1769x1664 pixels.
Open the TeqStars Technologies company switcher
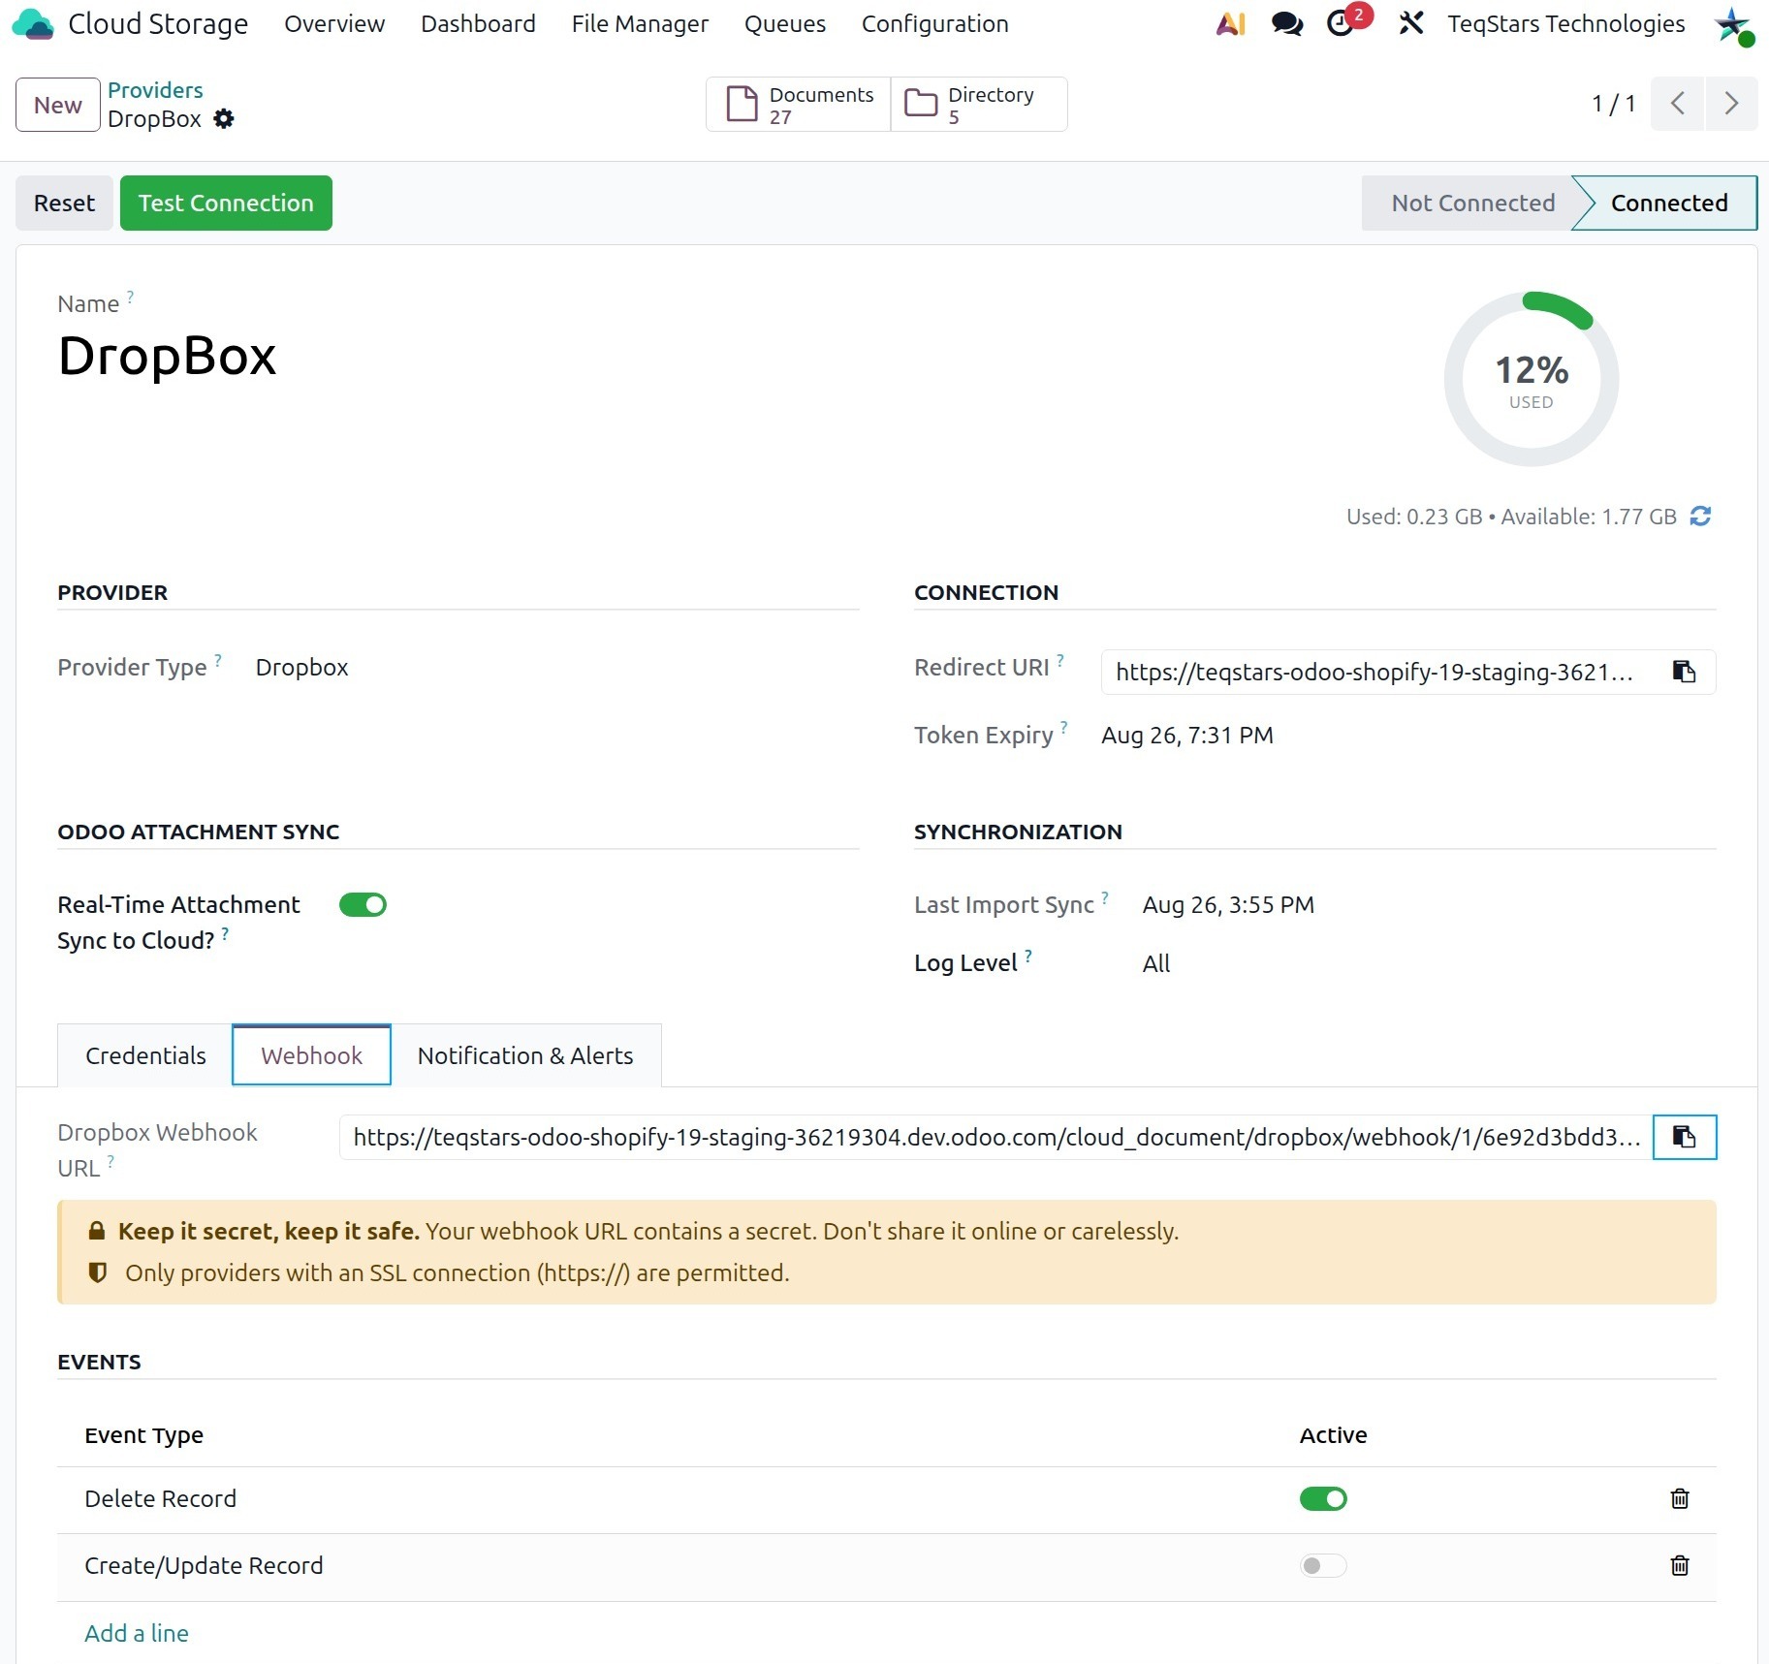(1565, 23)
